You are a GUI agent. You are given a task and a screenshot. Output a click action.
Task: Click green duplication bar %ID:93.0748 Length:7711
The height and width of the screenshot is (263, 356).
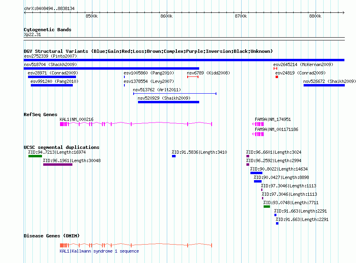[x=267, y=207]
